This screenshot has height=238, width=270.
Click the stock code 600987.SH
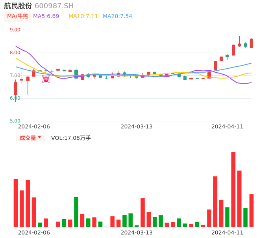click(54, 6)
